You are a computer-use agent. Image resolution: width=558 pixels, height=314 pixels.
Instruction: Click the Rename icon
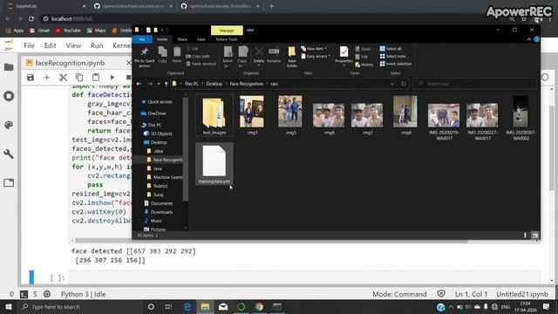tap(274, 54)
